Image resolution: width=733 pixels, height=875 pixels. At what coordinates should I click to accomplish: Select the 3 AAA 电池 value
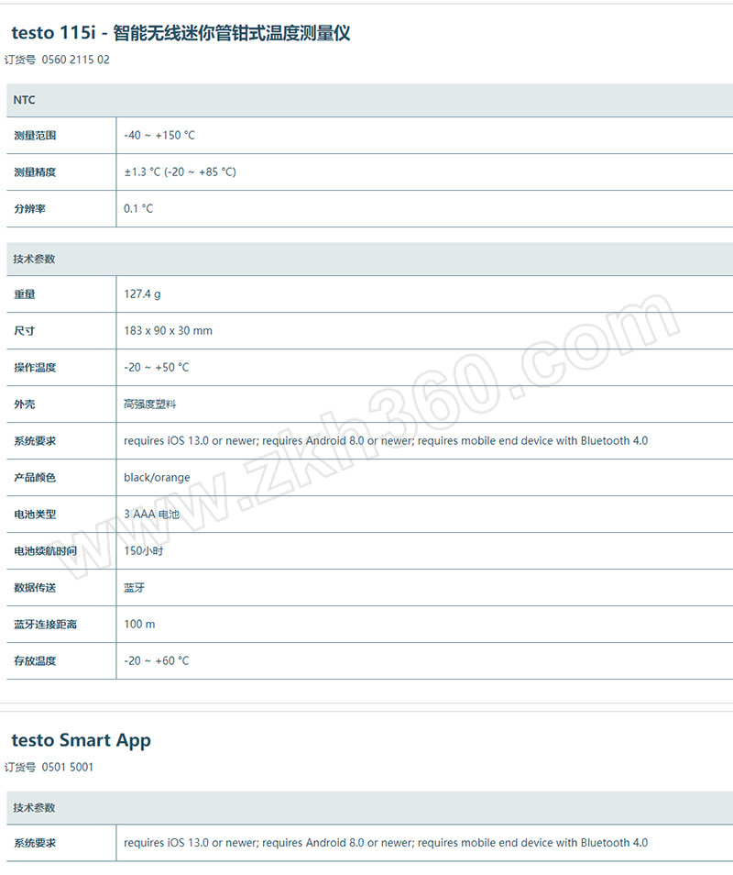(151, 515)
